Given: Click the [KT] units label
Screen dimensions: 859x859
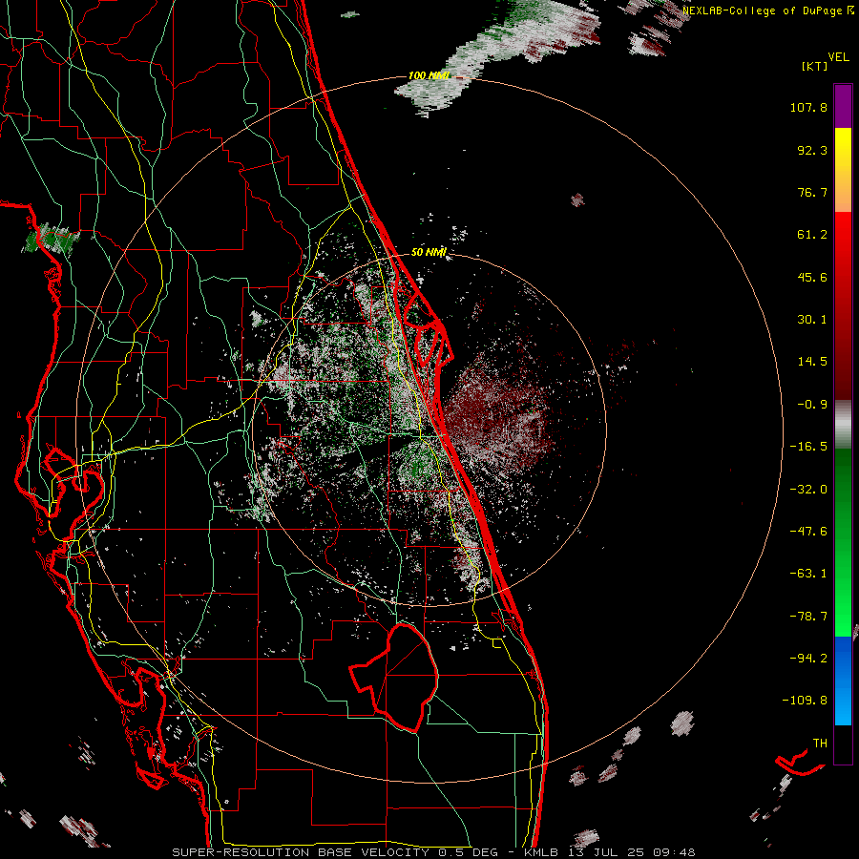Looking at the screenshot, I should [x=814, y=66].
